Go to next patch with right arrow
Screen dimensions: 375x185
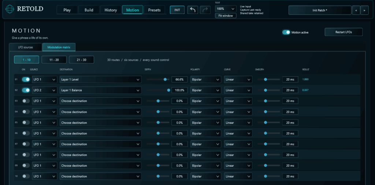364,10
